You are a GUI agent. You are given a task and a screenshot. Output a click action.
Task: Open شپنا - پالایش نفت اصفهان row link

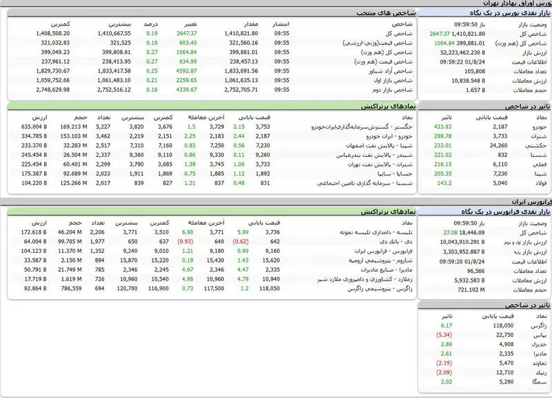click(x=379, y=146)
